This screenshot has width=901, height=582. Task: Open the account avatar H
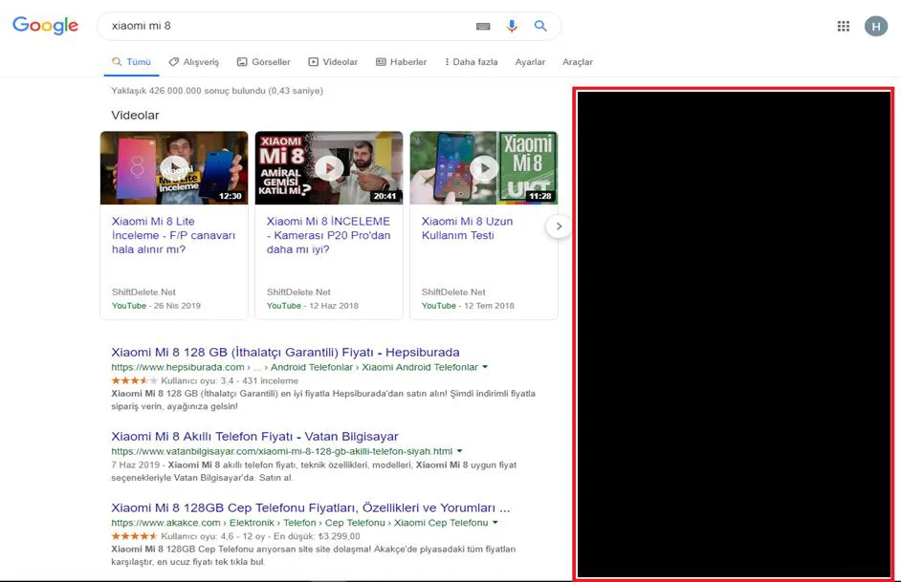pos(876,26)
